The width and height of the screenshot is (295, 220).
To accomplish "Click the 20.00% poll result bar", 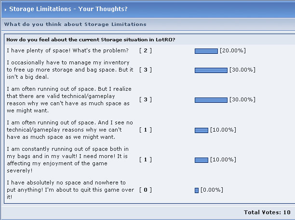I will (206, 51).
